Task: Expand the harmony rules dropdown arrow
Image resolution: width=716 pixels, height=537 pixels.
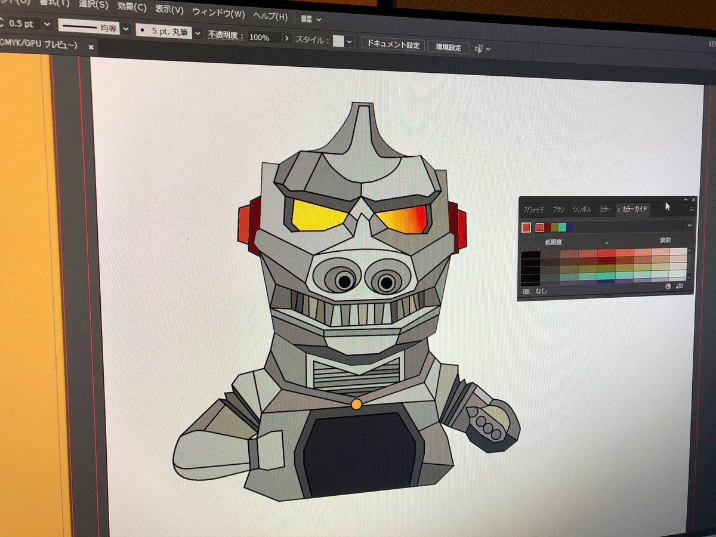Action: [x=690, y=226]
